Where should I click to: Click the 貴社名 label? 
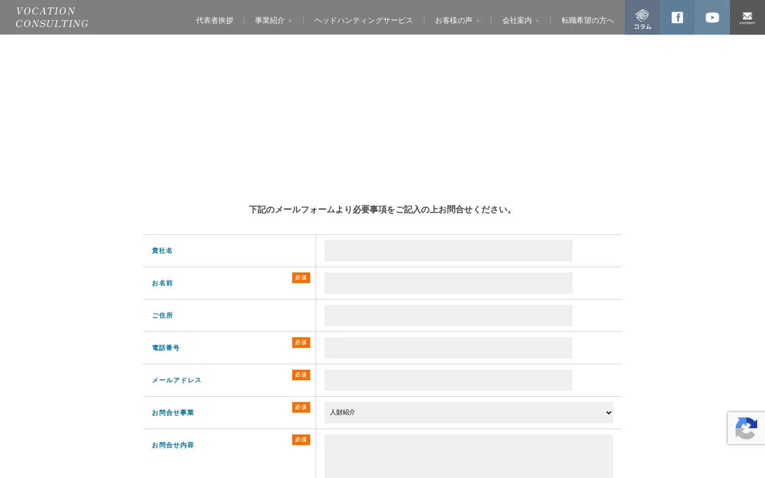[x=162, y=251]
